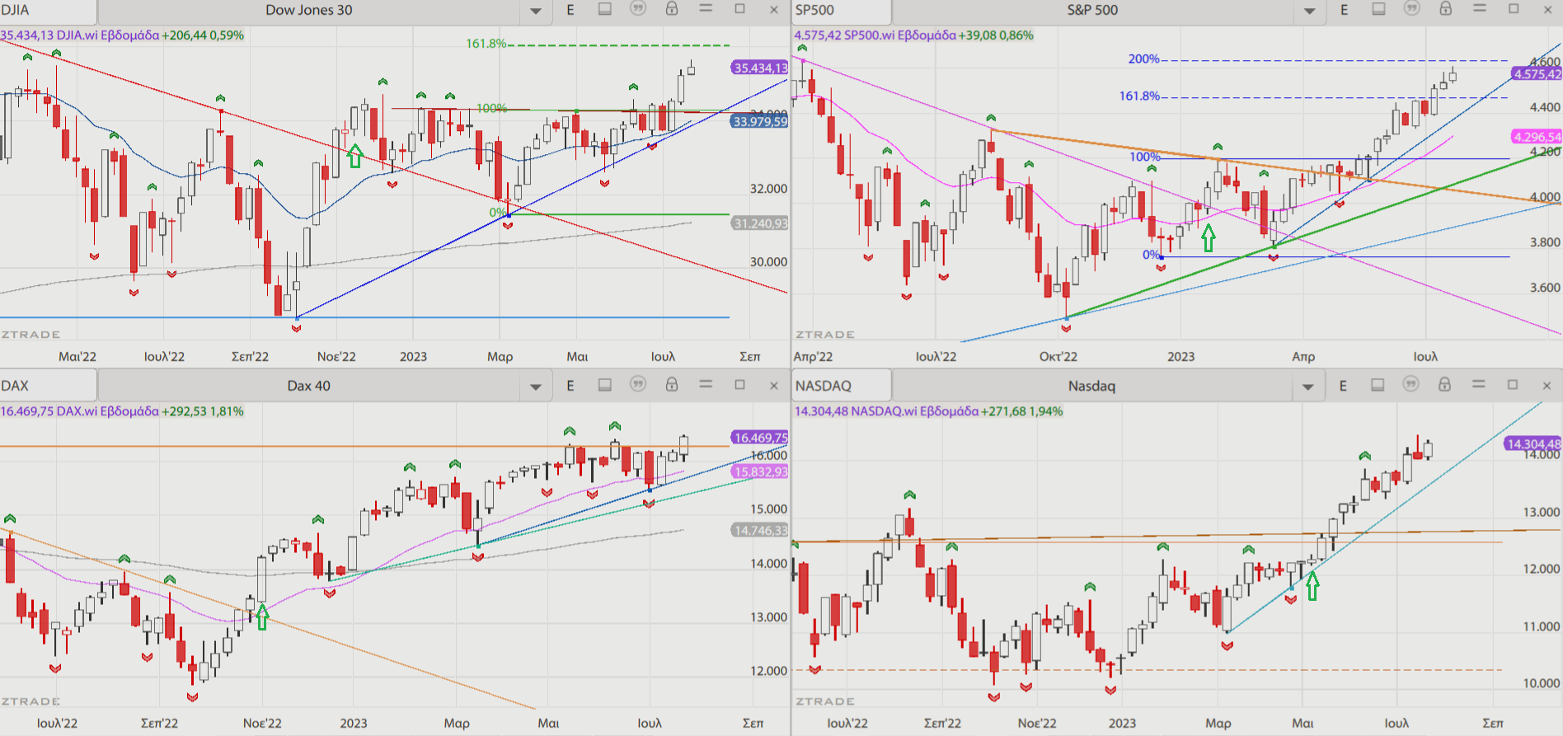Click the Οκτ'22 date label on the S&P 500 time axis
Image resolution: width=1563 pixels, height=736 pixels.
click(x=1058, y=357)
